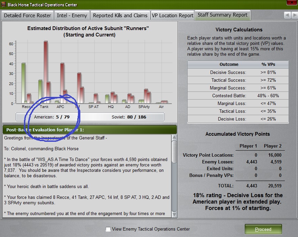Click the To: Colonel, commanding Black Horse line
Screen dimensions: 298x237
pyautogui.click(x=41, y=149)
